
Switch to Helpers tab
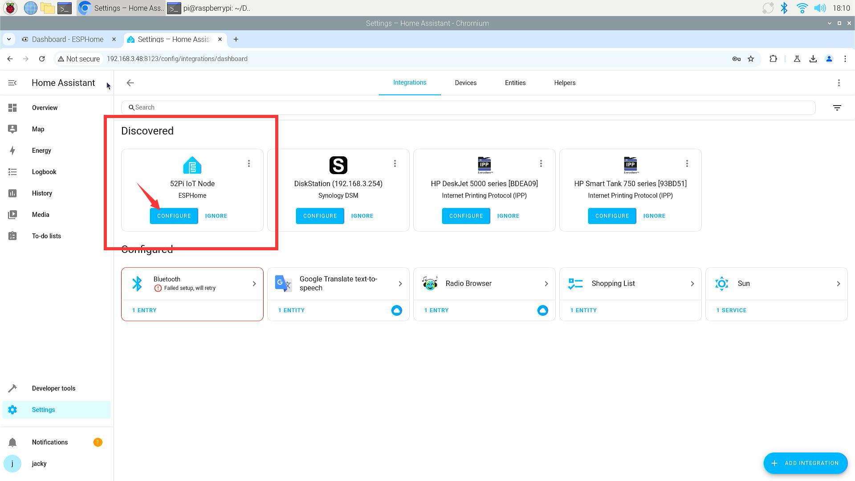click(565, 83)
